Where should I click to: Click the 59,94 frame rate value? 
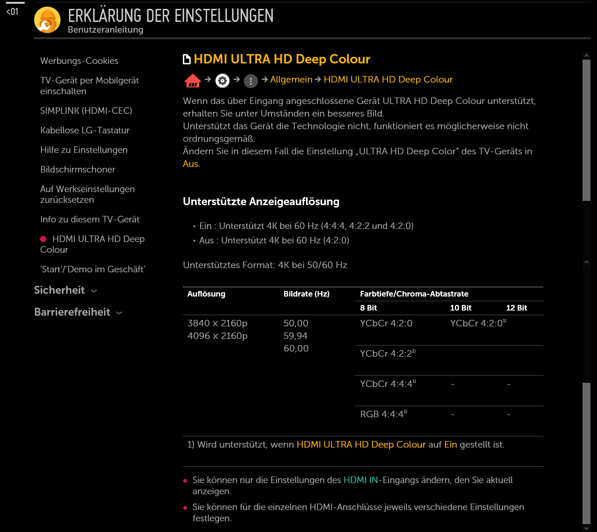(296, 336)
